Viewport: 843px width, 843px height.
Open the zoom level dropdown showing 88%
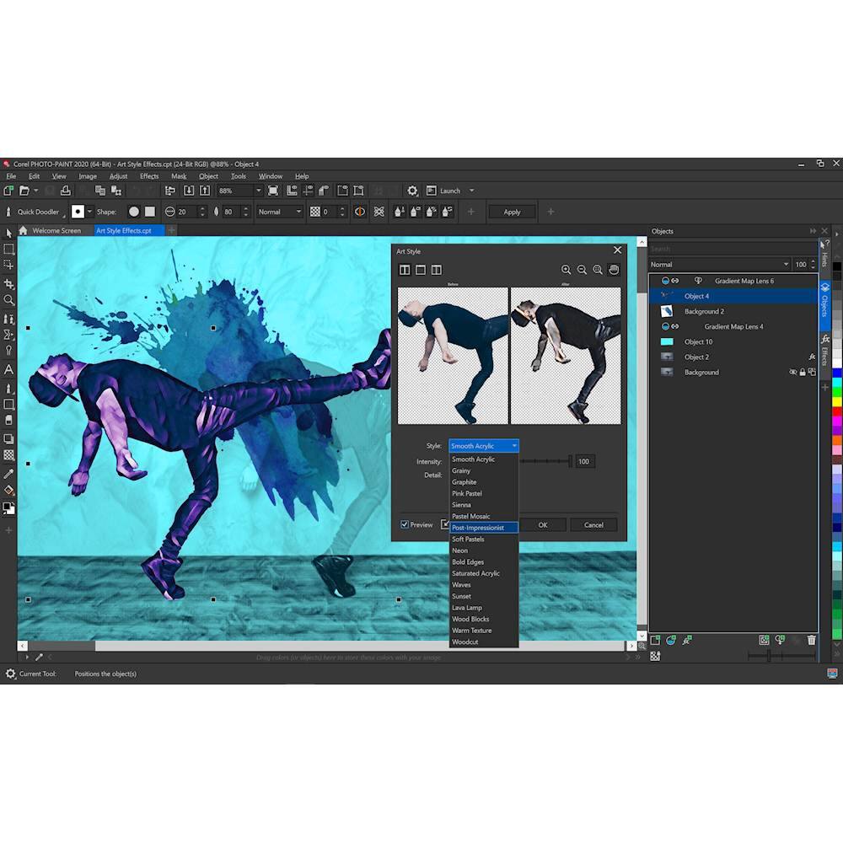coord(258,191)
